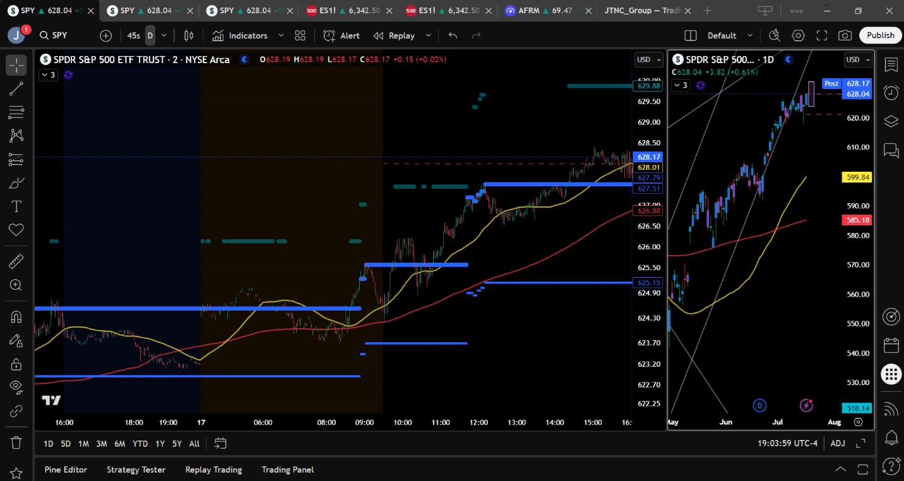This screenshot has height=481, width=904.
Task: Open chart settings hexagon icon
Action: point(799,36)
